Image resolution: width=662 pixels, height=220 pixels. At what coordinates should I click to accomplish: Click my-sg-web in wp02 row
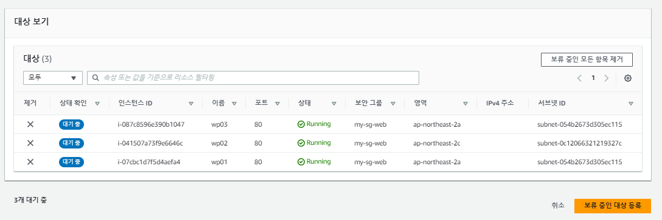click(371, 143)
